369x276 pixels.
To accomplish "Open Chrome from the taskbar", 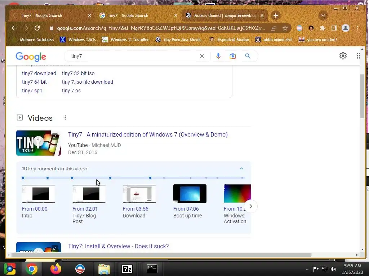I will click(32, 269).
